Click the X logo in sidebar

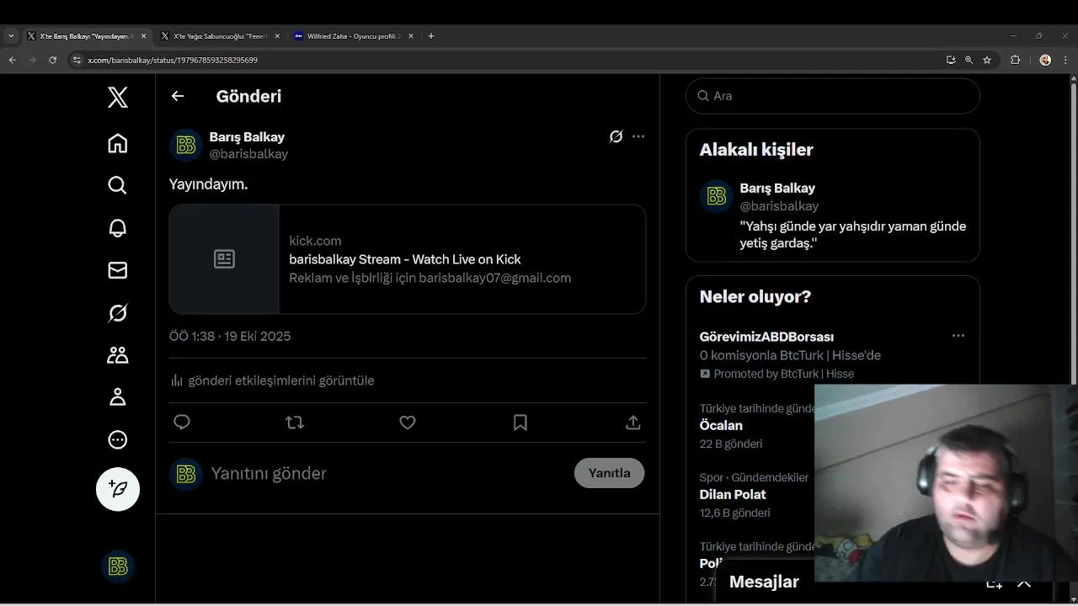(x=118, y=97)
